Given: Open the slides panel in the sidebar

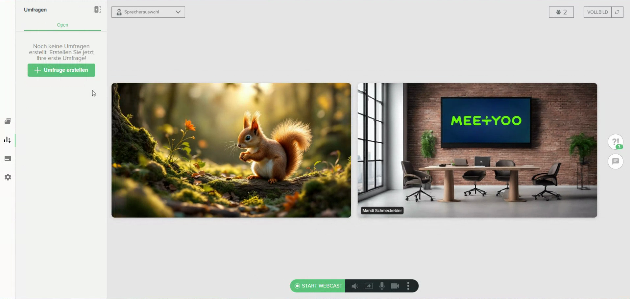Looking at the screenshot, I should coord(8,121).
